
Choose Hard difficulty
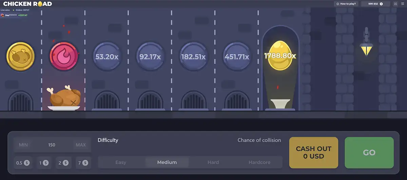pos(213,162)
